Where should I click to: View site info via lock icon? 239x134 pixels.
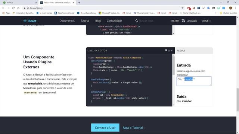coord(25,8)
